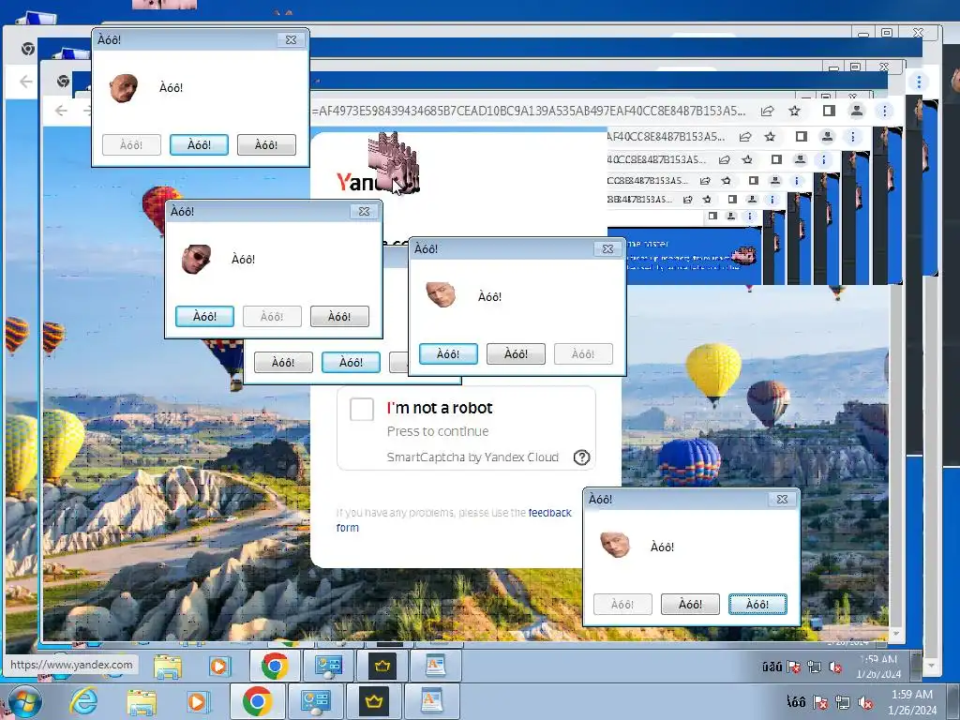Image resolution: width=960 pixels, height=720 pixels.
Task: Click crown app icon on the mirrored inner taskbar
Action: (382, 667)
